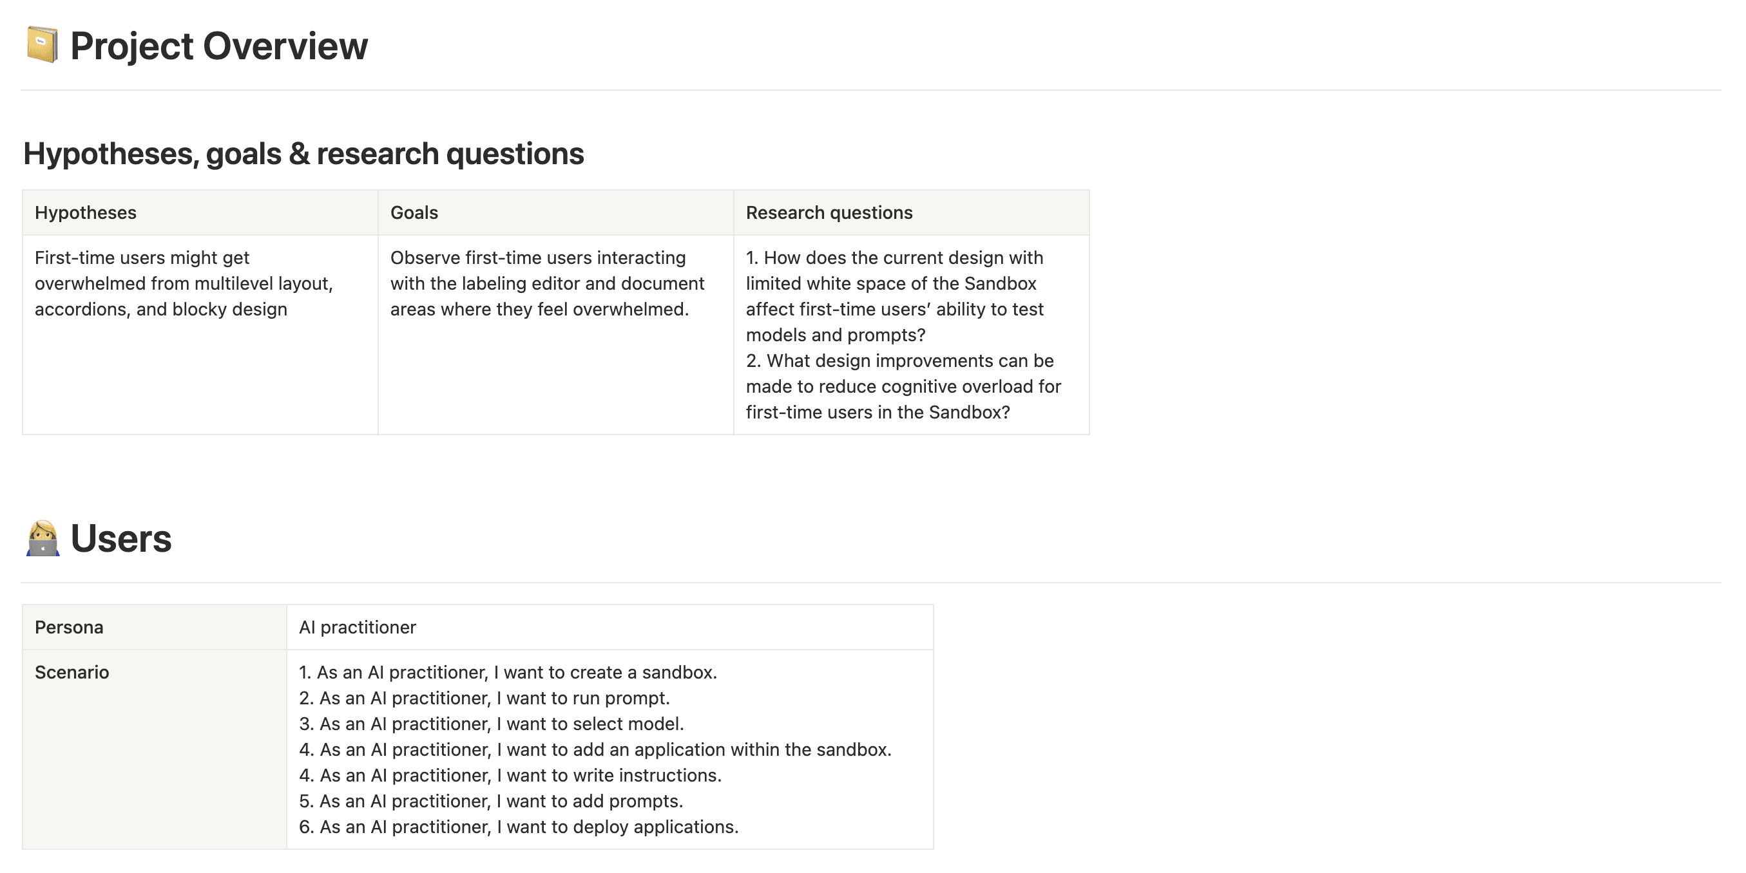Click the scenario line about creating a sandbox
The image size is (1746, 873).
pyautogui.click(x=508, y=672)
